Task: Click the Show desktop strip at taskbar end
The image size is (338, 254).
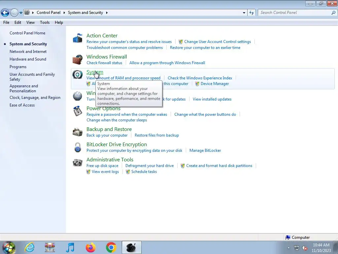Action: pyautogui.click(x=336, y=247)
